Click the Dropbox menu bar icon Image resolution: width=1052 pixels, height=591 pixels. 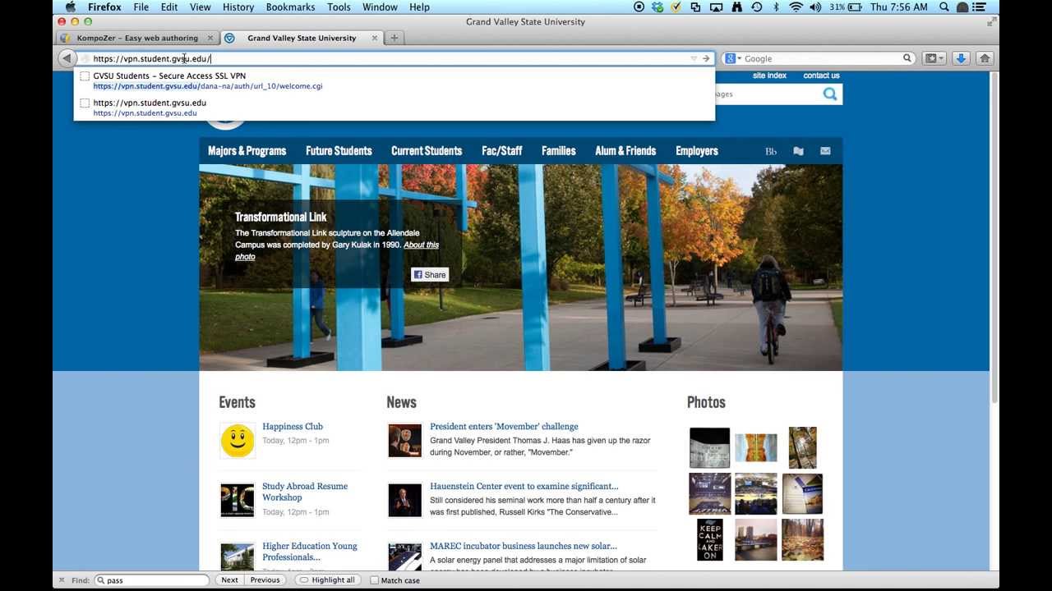(657, 7)
